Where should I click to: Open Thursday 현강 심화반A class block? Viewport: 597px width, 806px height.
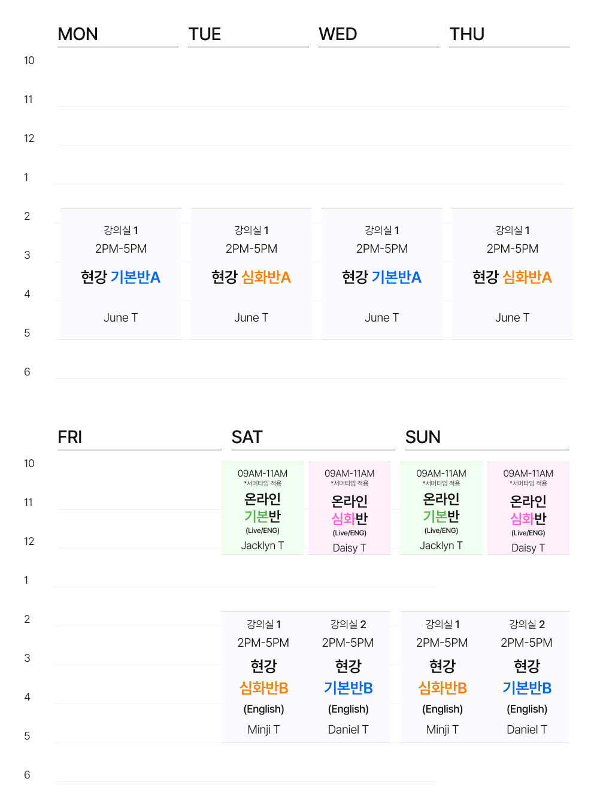click(513, 274)
